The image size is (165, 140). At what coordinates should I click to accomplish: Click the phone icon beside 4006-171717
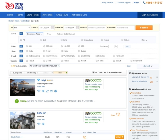(x=144, y=3)
